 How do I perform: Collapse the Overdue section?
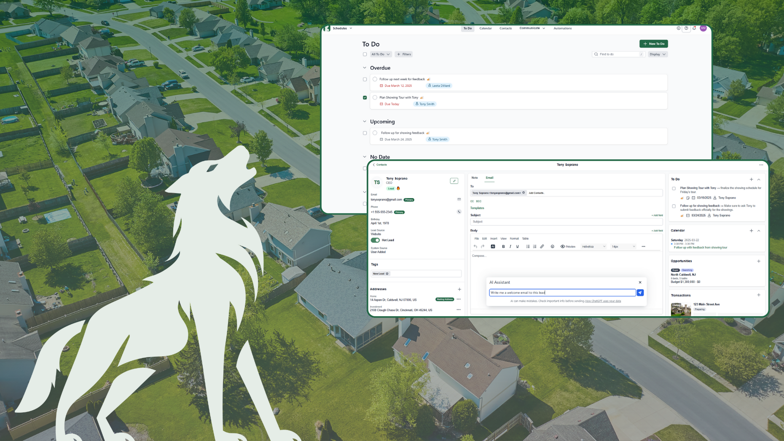click(365, 68)
